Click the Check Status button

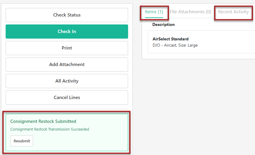click(x=67, y=15)
